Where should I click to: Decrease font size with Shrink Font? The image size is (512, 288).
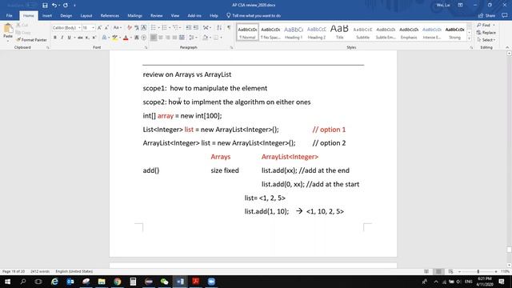106,28
